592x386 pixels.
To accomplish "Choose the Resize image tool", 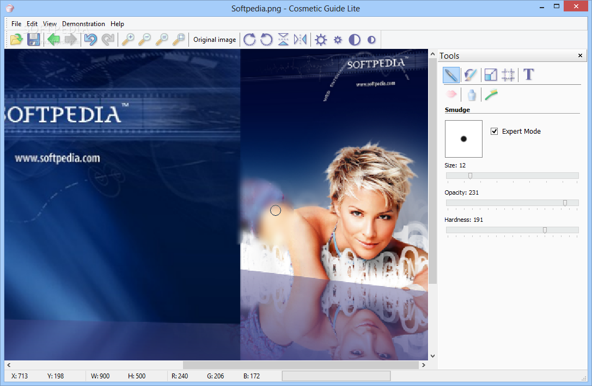I will tap(491, 74).
